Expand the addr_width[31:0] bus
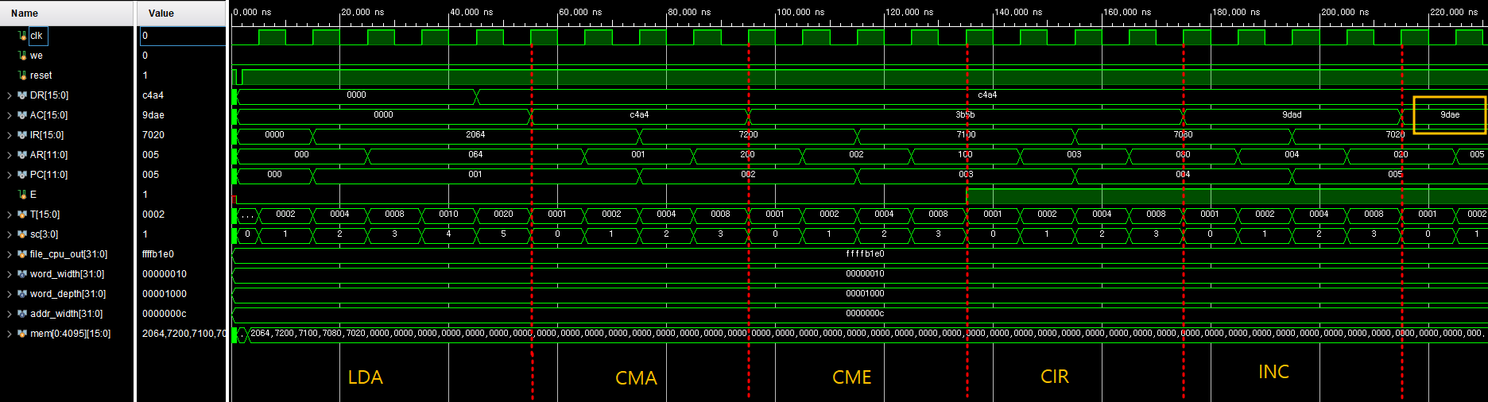The width and height of the screenshot is (1488, 402). click(10, 314)
